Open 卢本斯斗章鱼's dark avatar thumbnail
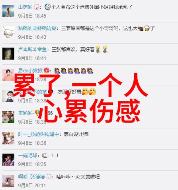 8,54
